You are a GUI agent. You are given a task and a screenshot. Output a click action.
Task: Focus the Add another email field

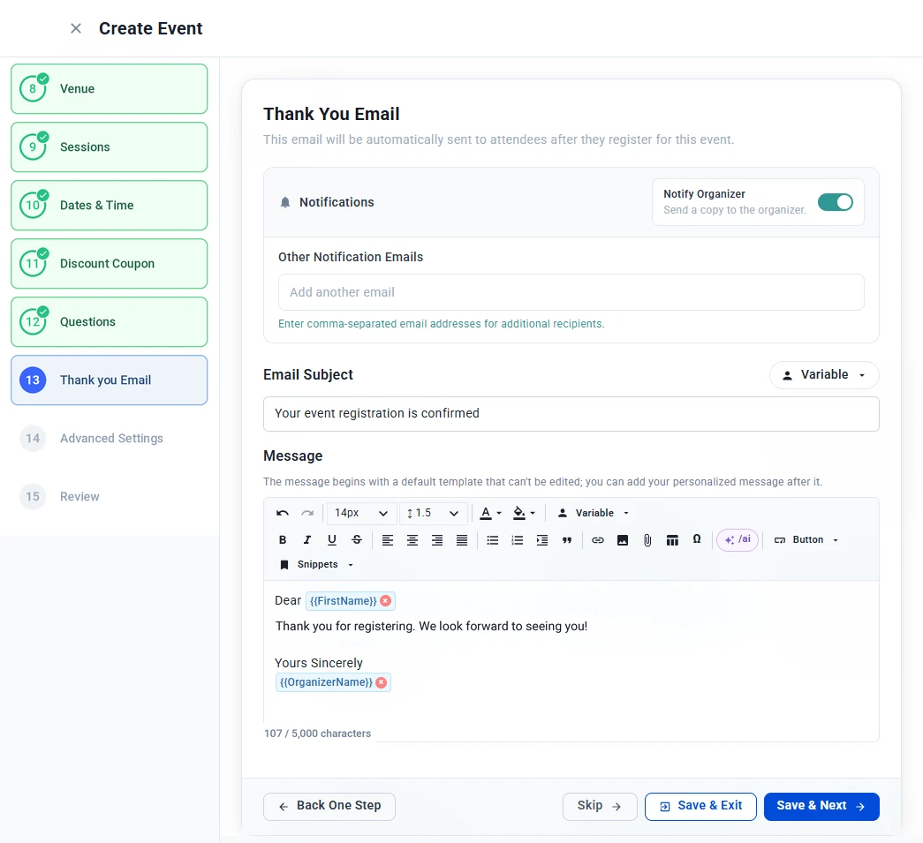tap(571, 292)
